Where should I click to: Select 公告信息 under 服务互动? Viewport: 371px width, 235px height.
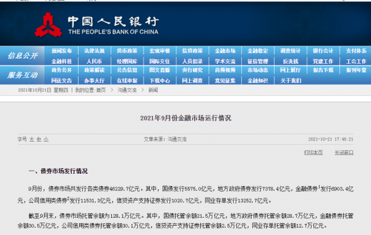tap(127, 70)
